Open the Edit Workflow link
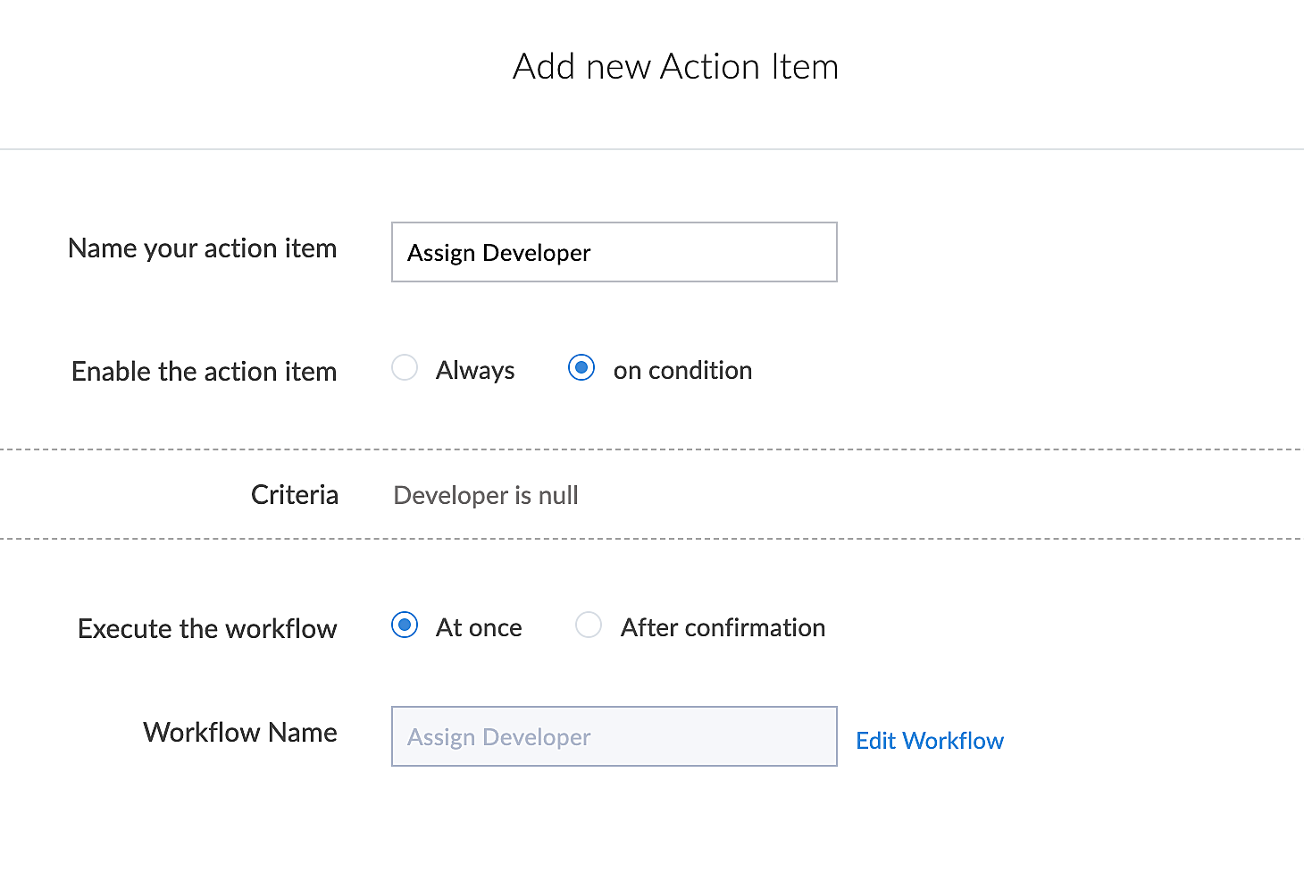Viewport: 1304px width, 890px height. pyautogui.click(x=930, y=741)
